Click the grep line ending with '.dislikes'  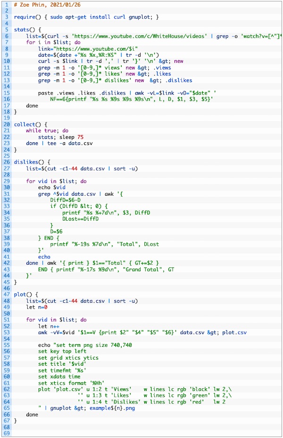tap(115, 80)
